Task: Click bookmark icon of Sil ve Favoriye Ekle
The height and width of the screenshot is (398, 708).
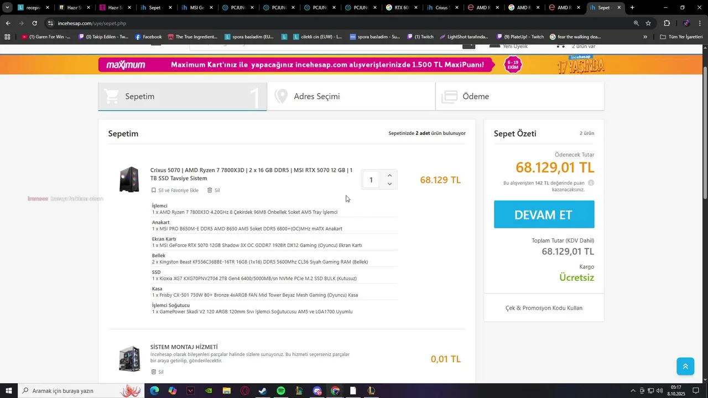Action: pos(154,190)
